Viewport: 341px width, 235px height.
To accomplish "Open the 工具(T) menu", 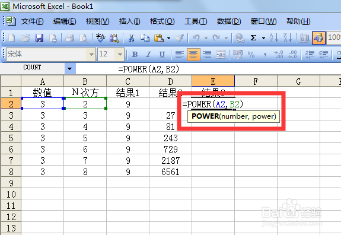I will pos(196,21).
